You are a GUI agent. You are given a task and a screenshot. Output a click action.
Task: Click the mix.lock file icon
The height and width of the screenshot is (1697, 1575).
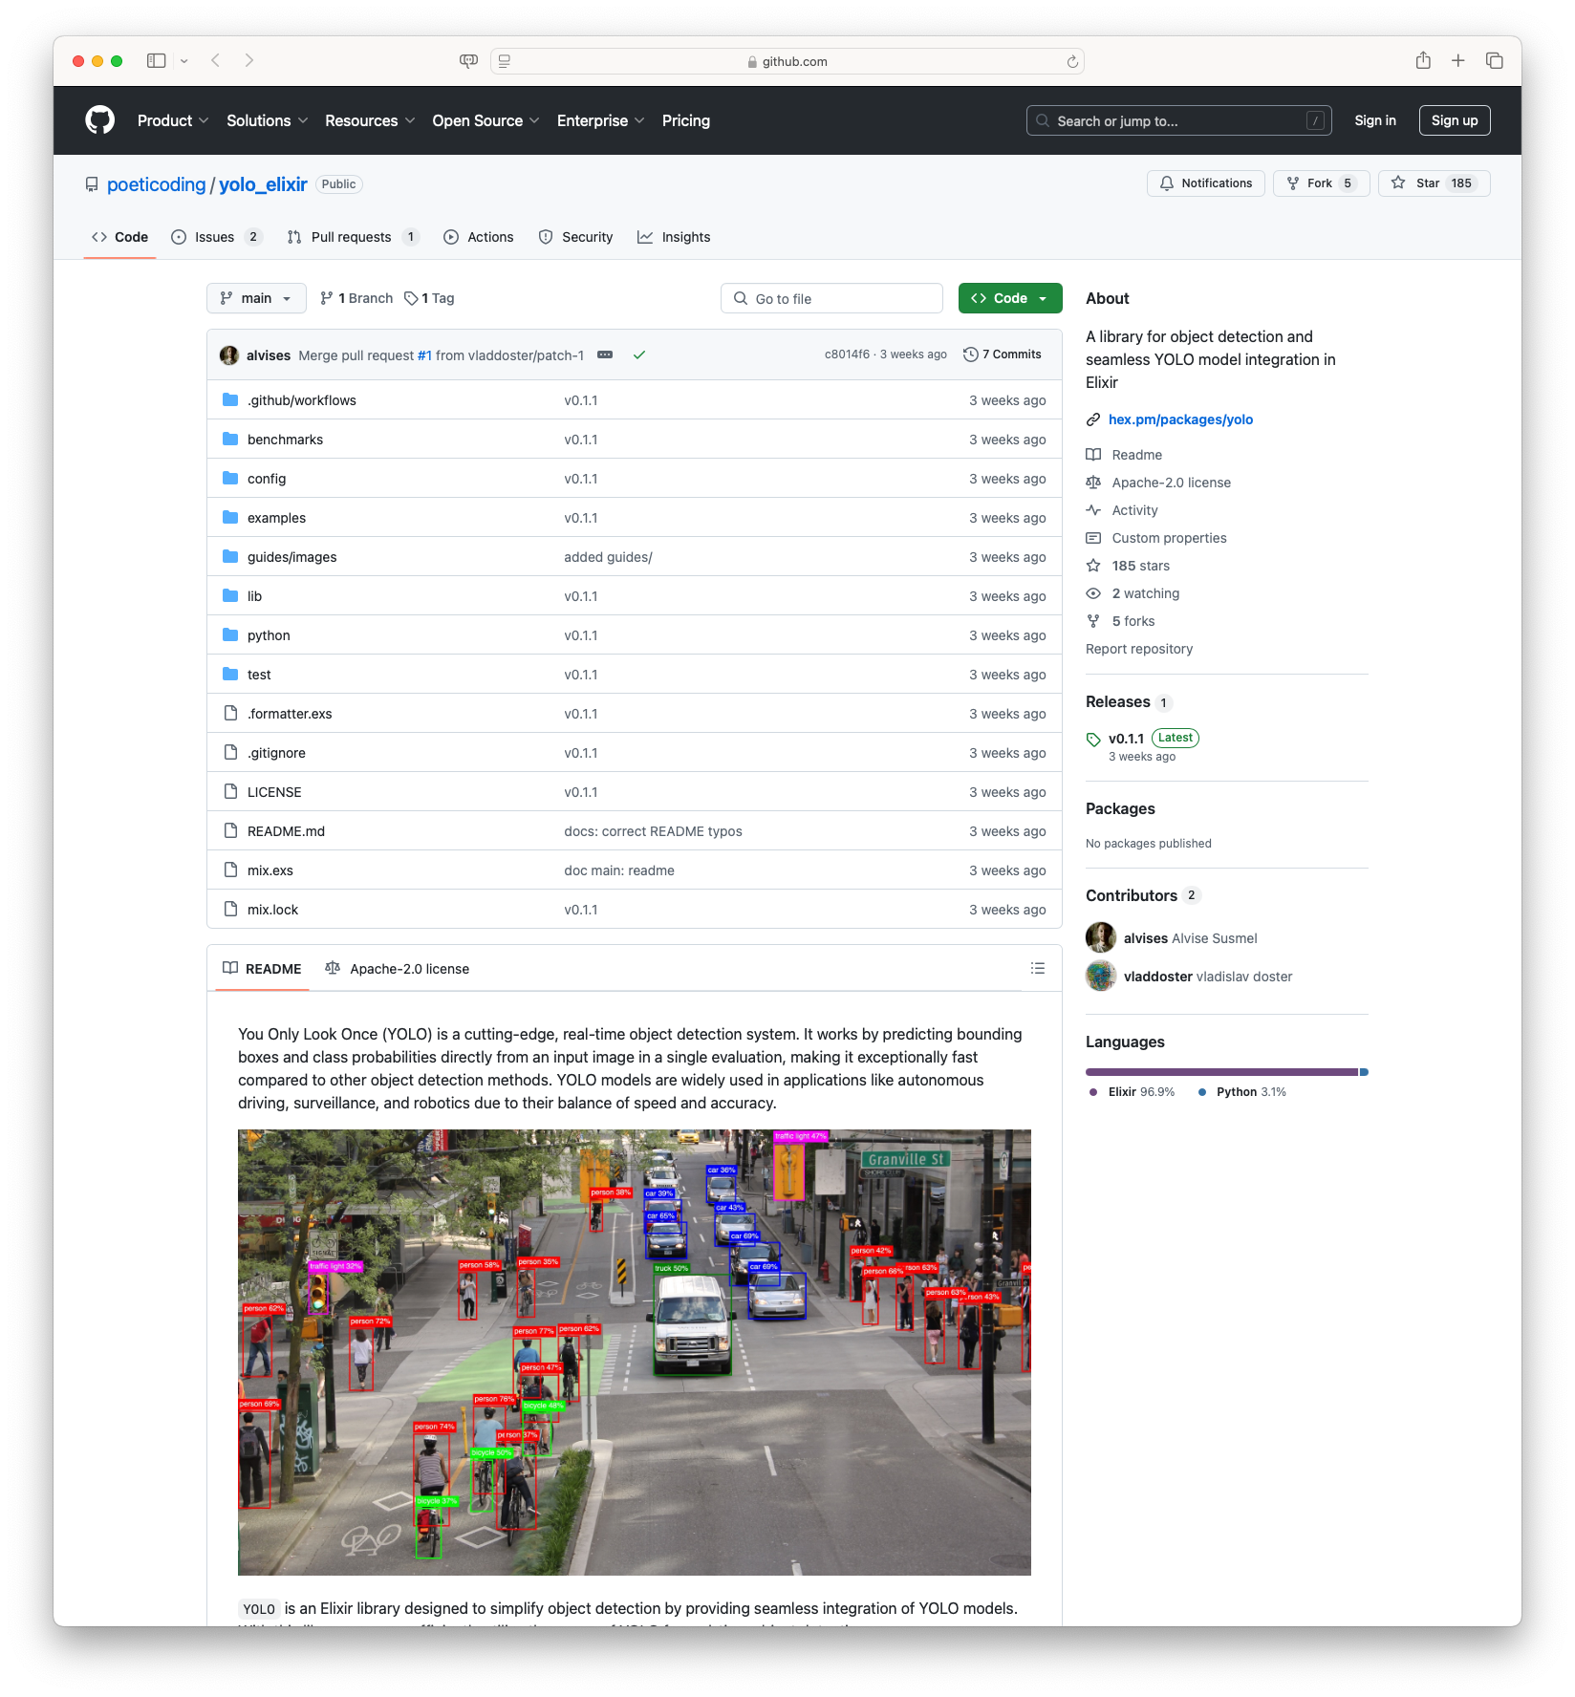click(230, 909)
